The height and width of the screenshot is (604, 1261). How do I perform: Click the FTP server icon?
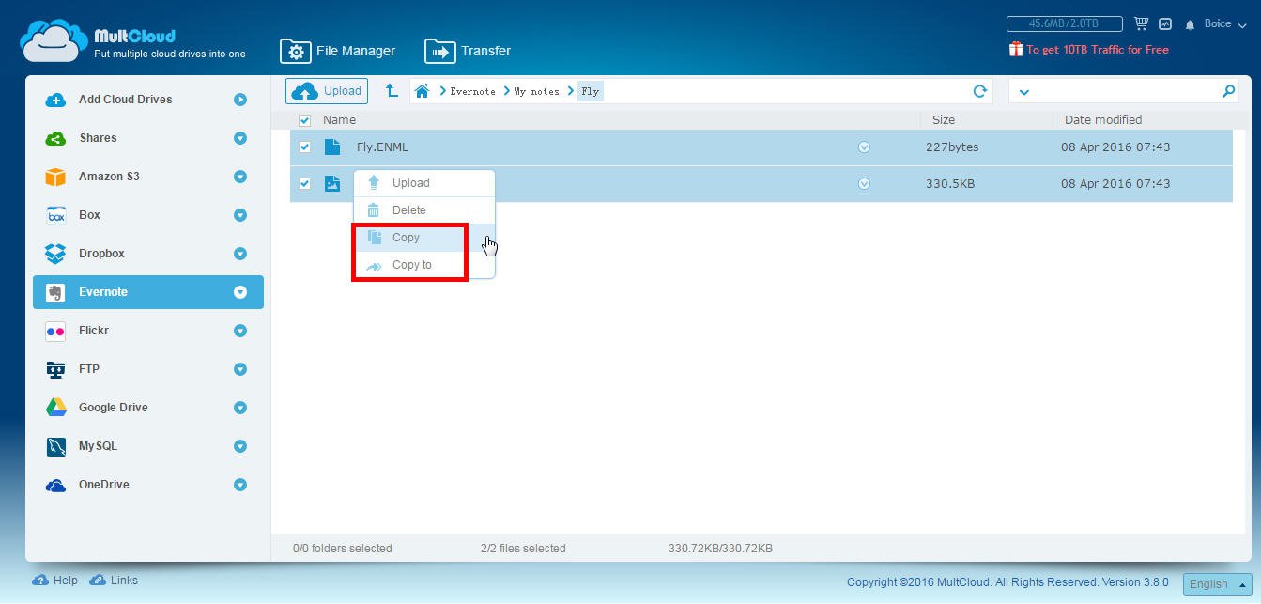(55, 369)
